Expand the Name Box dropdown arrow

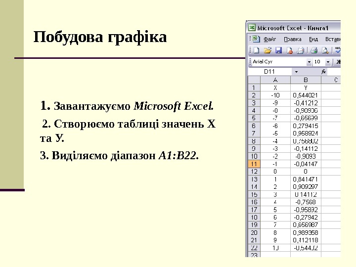(x=296, y=72)
